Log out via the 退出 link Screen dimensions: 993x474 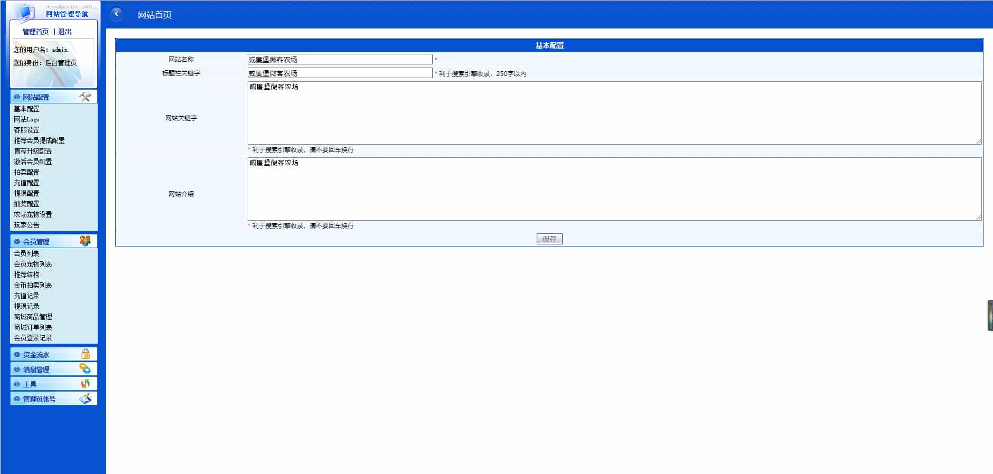click(x=64, y=32)
